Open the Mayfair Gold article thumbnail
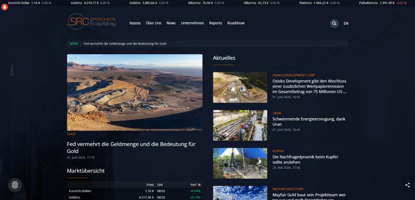415x200 pixels. [240, 193]
